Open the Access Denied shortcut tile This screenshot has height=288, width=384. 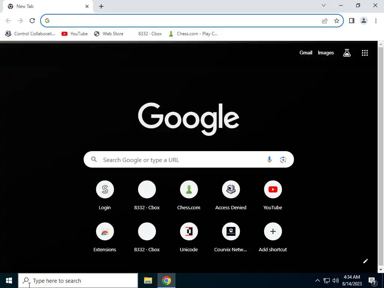click(x=231, y=196)
